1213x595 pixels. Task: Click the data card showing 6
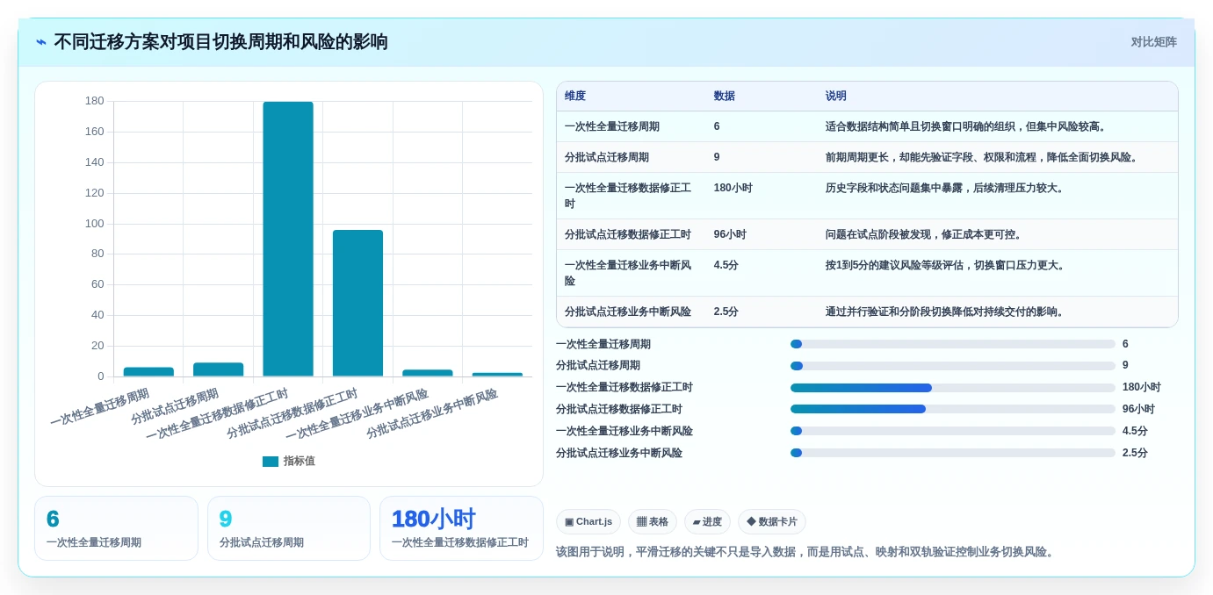pyautogui.click(x=116, y=528)
